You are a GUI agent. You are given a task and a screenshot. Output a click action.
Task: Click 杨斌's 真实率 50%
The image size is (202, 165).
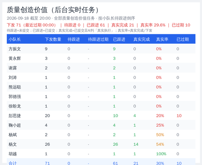160,135
